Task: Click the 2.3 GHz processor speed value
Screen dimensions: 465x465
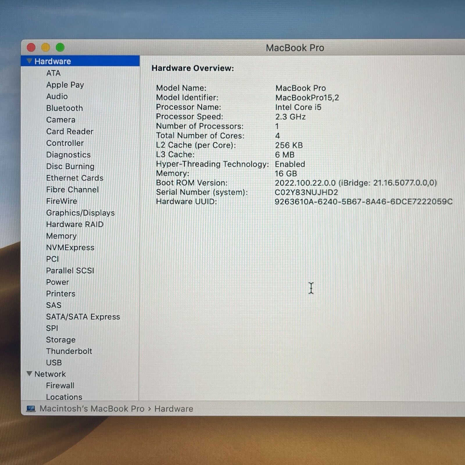Action: (291, 117)
